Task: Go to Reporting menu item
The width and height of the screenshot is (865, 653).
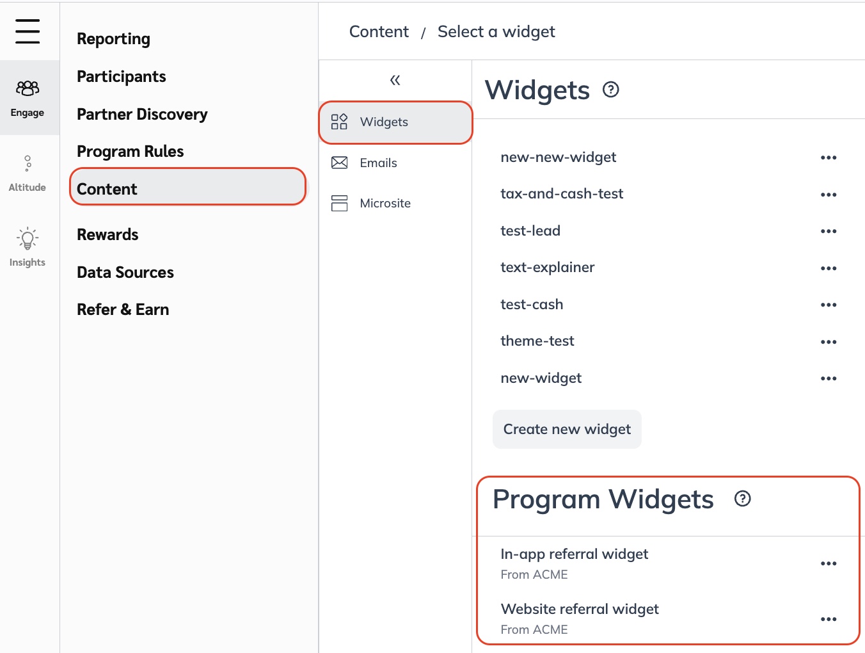Action: coord(113,39)
